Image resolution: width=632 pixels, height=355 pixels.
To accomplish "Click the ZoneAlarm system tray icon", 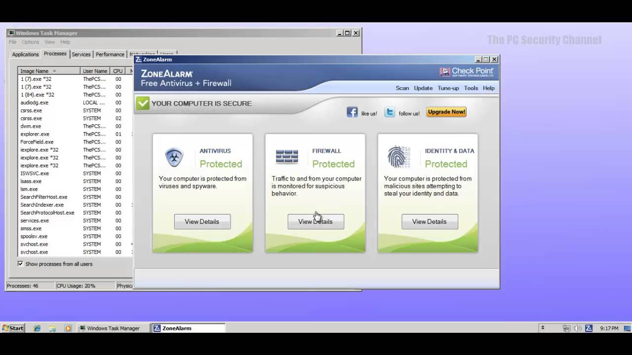I will pos(589,328).
